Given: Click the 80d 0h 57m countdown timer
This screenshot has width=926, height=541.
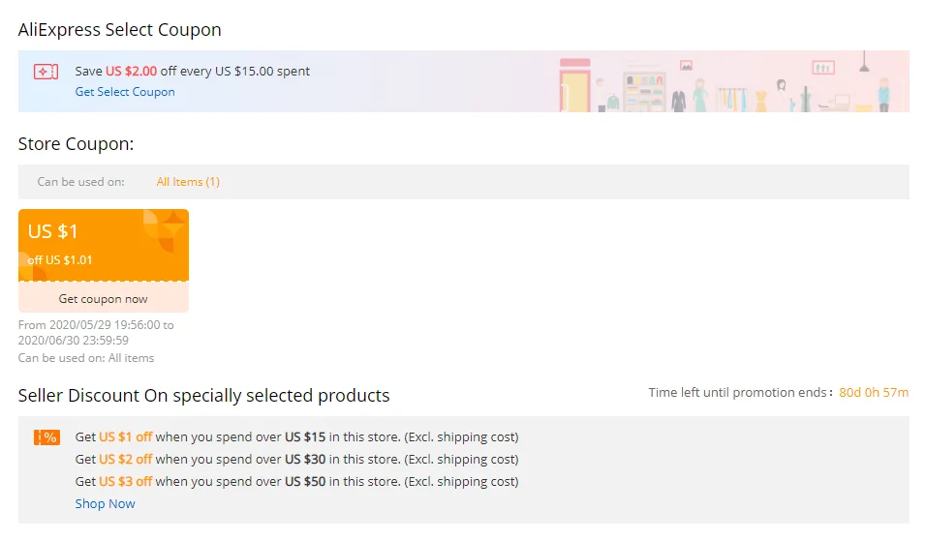Looking at the screenshot, I should 874,392.
